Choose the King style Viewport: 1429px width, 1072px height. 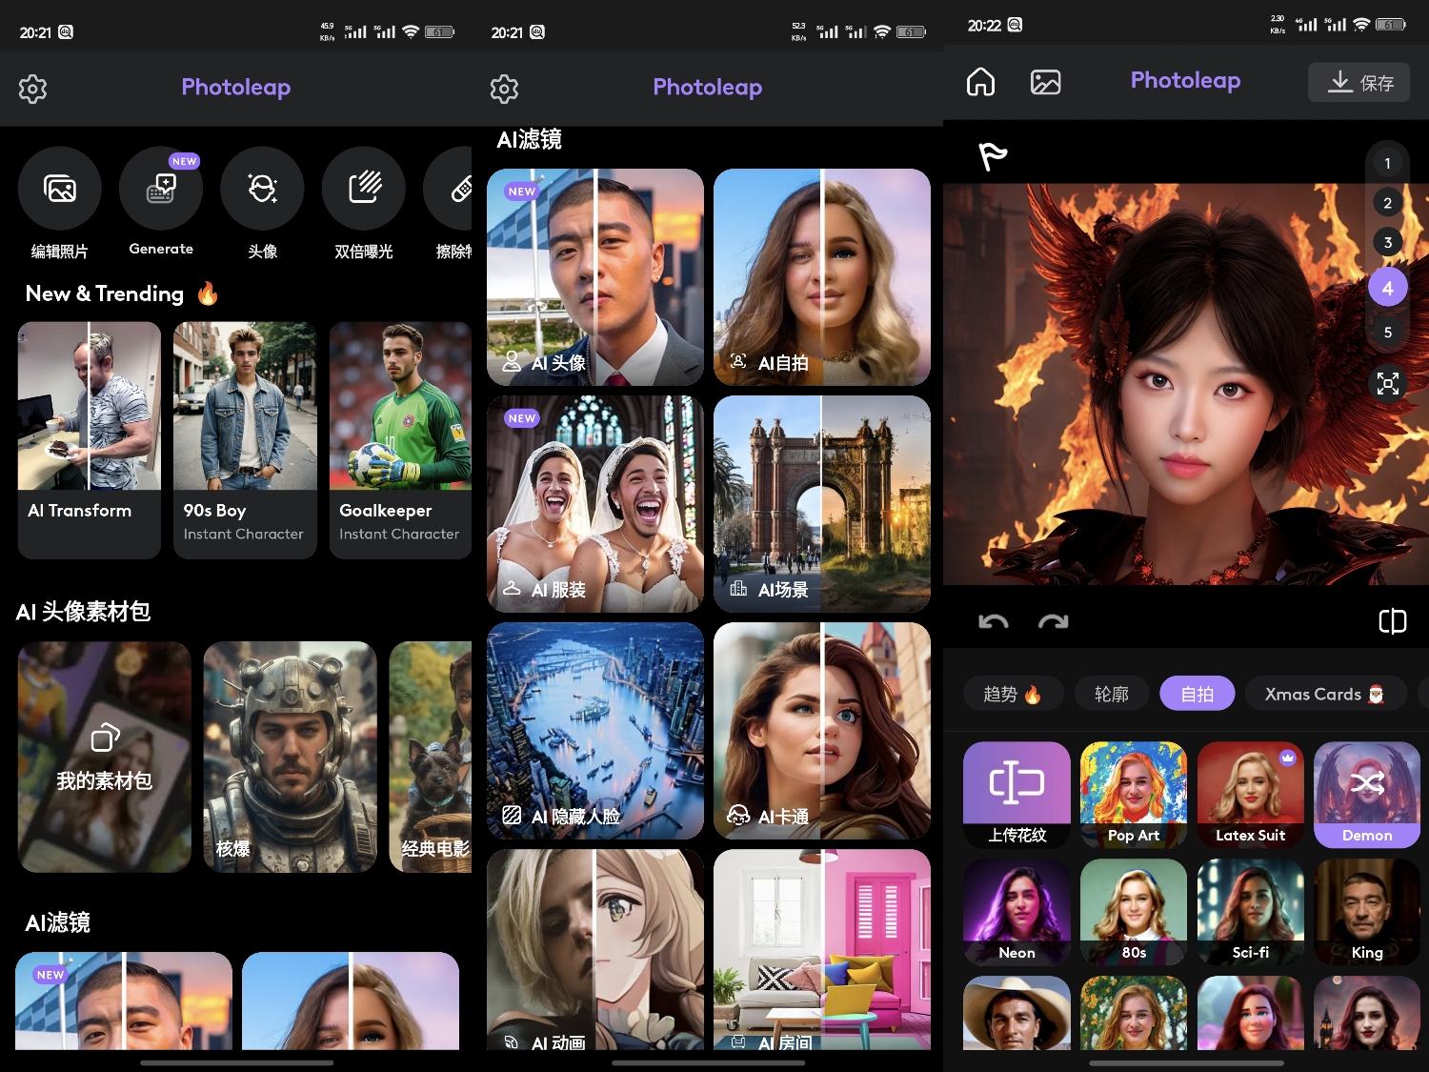click(1367, 912)
